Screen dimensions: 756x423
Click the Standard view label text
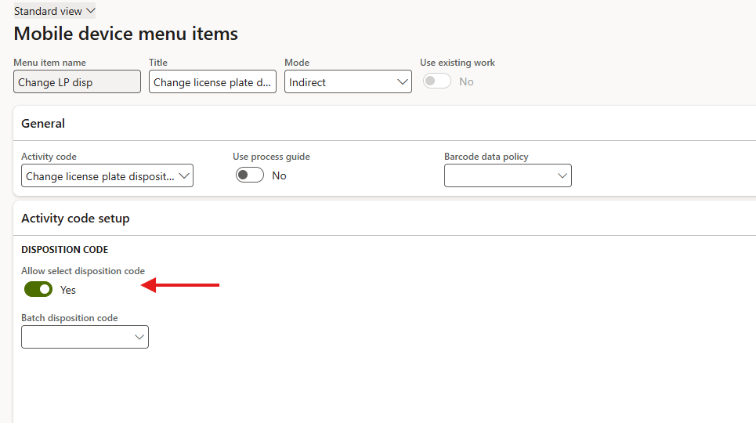point(48,11)
